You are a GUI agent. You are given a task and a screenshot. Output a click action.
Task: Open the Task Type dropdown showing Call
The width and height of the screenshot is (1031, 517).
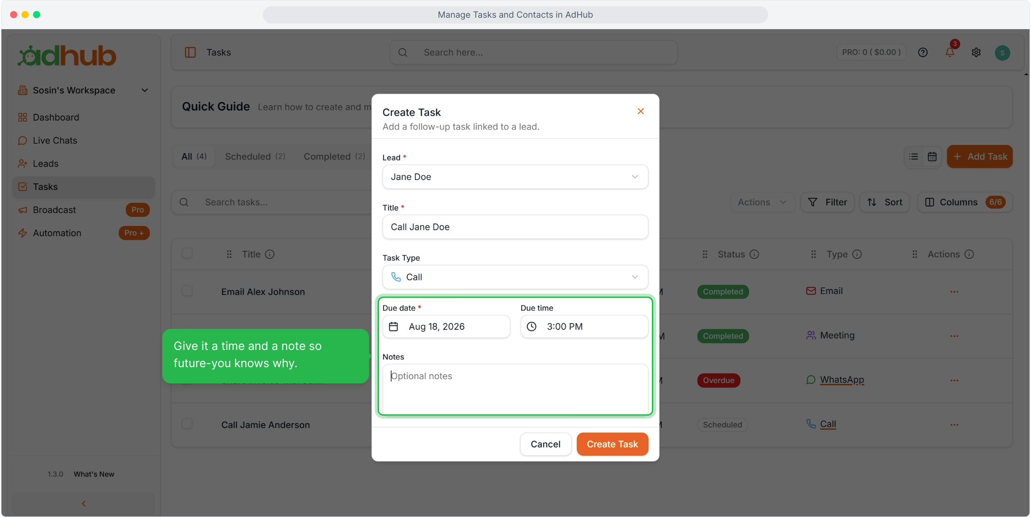515,277
